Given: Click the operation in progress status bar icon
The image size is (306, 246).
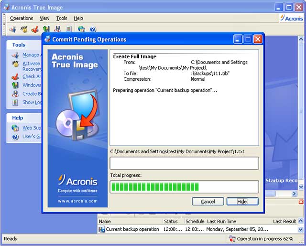Looking at the screenshot, I should [232, 239].
